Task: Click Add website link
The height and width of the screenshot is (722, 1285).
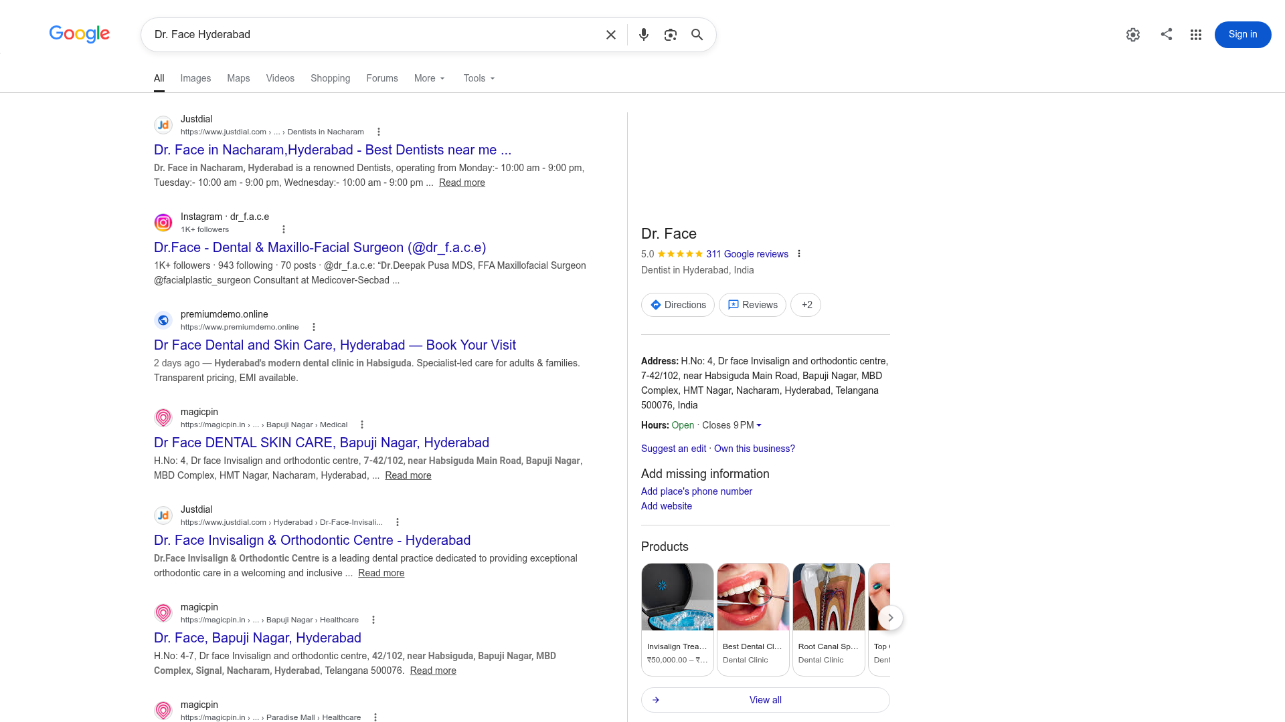Action: 667,506
